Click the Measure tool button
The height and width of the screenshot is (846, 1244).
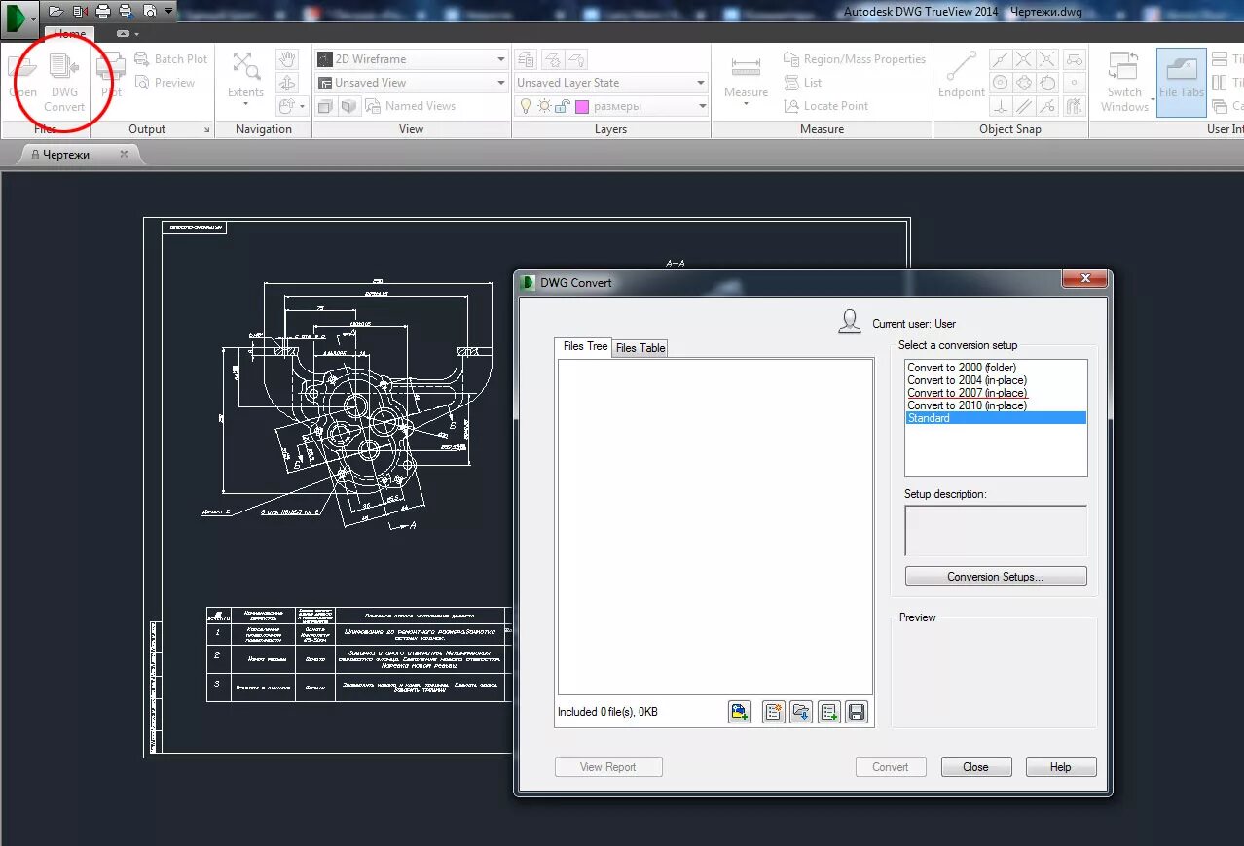pyautogui.click(x=747, y=78)
